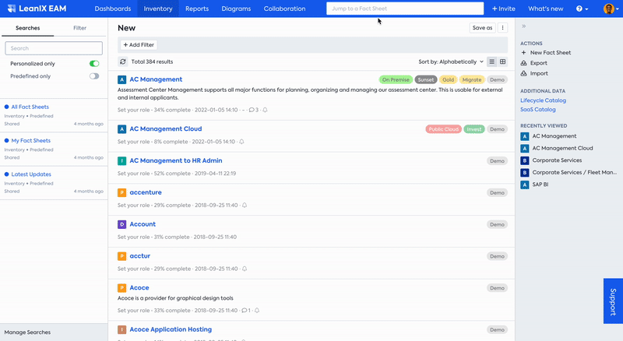623x341 pixels.
Task: Click the Public Cloud tag
Action: coord(443,129)
